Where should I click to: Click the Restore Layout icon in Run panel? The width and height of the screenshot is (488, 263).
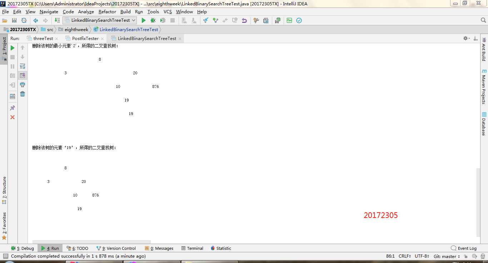[x=13, y=96]
